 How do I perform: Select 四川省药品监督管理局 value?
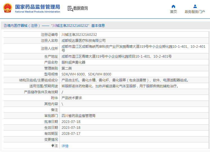click(78, 116)
